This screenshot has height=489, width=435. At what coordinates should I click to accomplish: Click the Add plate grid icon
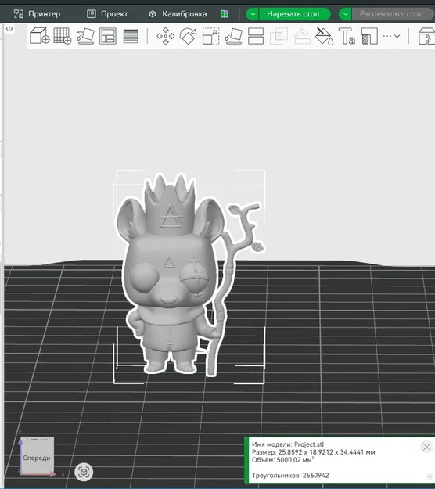point(63,36)
